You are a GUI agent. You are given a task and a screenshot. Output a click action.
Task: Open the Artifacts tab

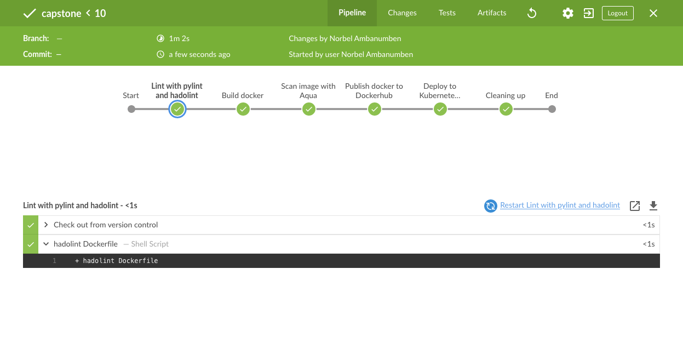pyautogui.click(x=492, y=13)
